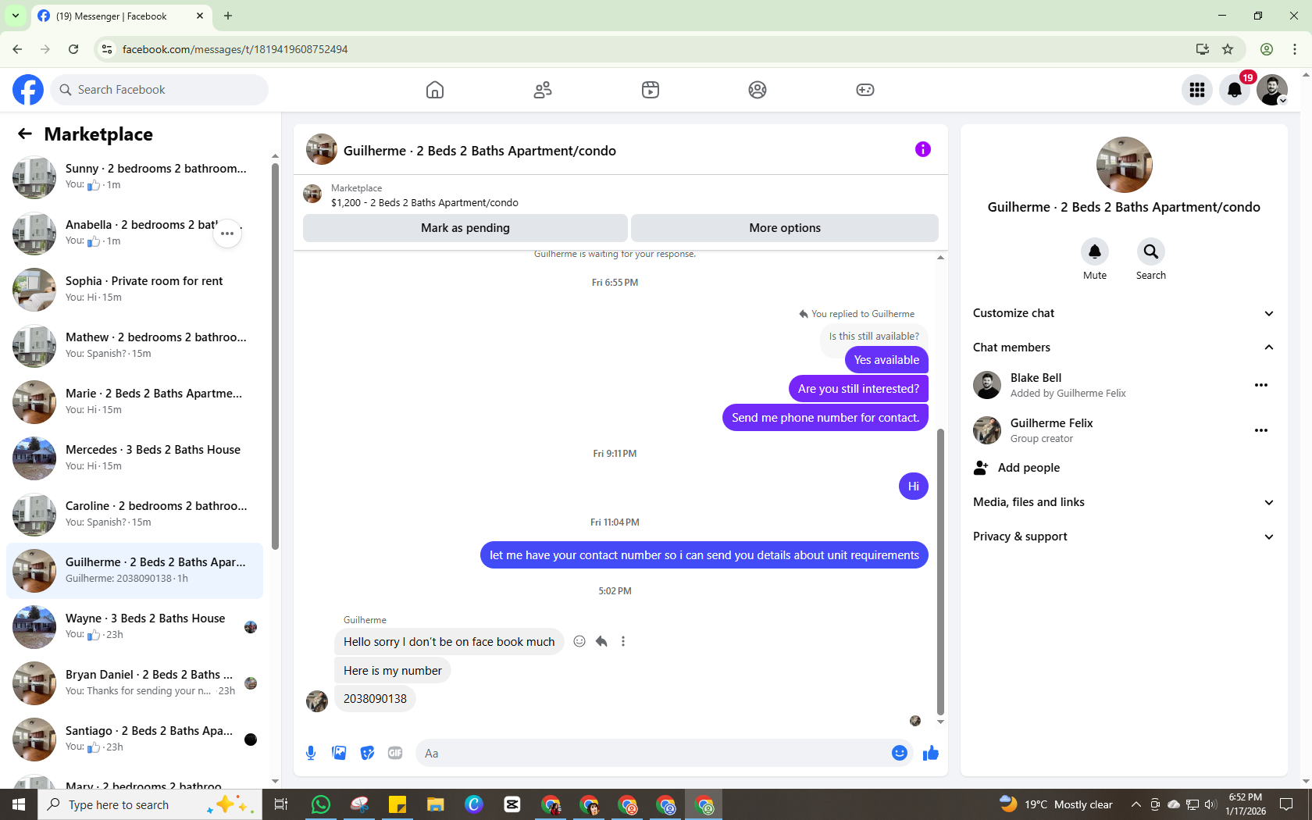Open Task View on taskbar
Viewport: 1312px width, 820px height.
[281, 804]
